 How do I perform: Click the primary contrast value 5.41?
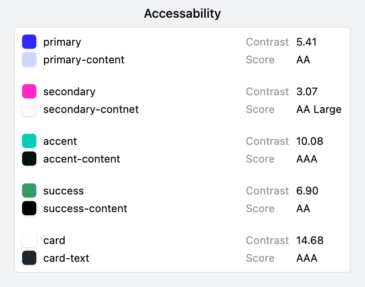pos(307,42)
